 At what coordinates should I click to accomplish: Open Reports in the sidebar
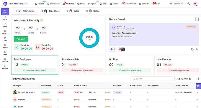[x=5, y=60]
